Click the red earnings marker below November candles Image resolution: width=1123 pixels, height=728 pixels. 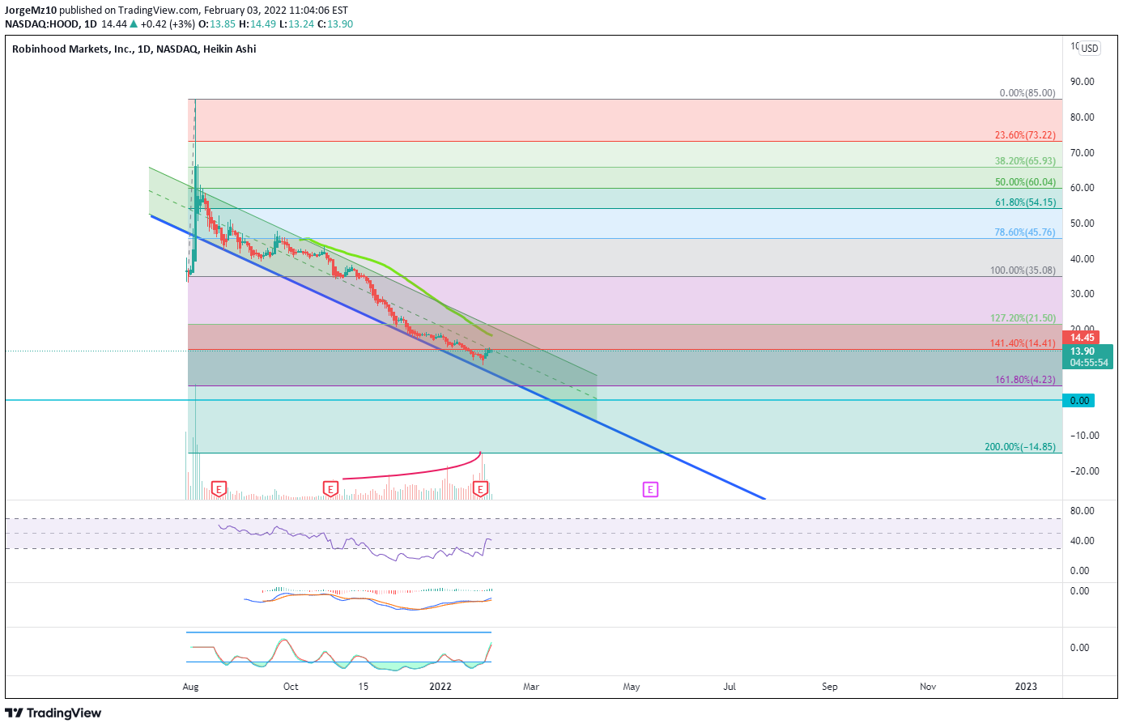click(330, 488)
